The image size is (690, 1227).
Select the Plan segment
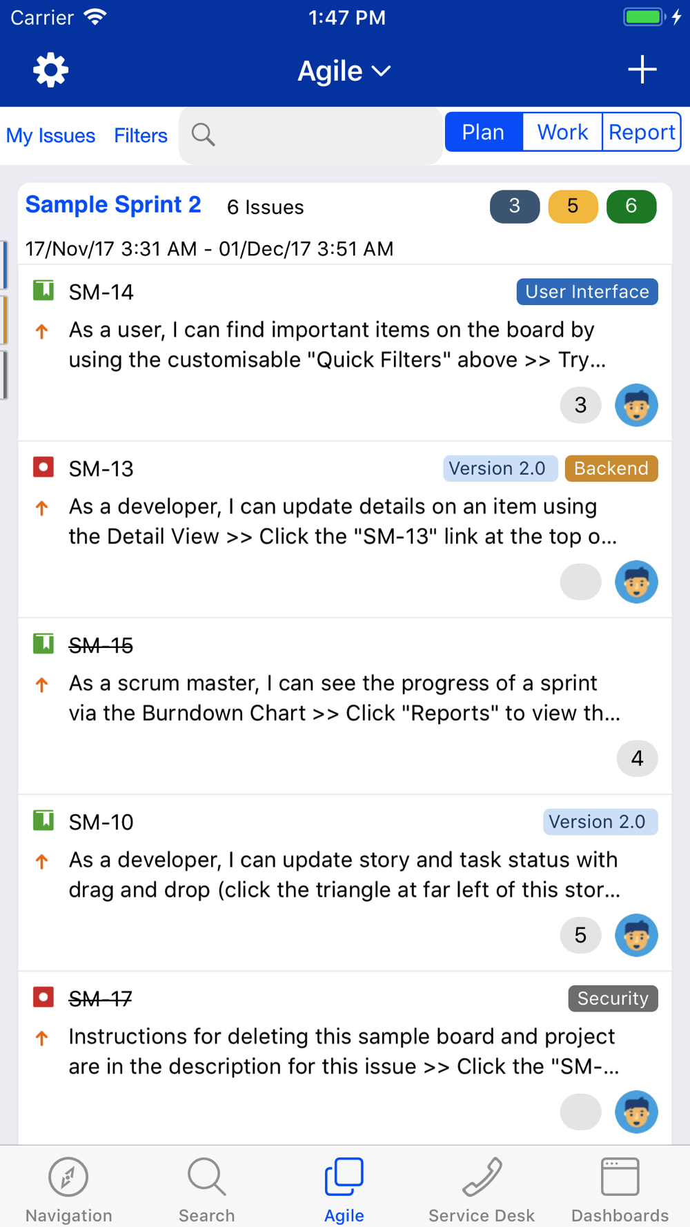(x=483, y=132)
